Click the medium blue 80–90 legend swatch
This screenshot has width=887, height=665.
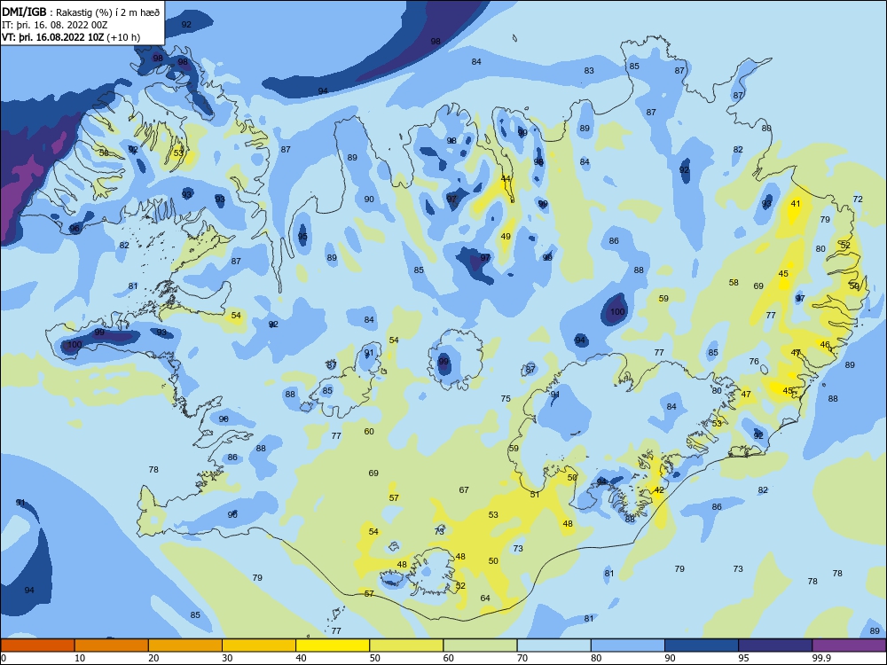(x=628, y=645)
